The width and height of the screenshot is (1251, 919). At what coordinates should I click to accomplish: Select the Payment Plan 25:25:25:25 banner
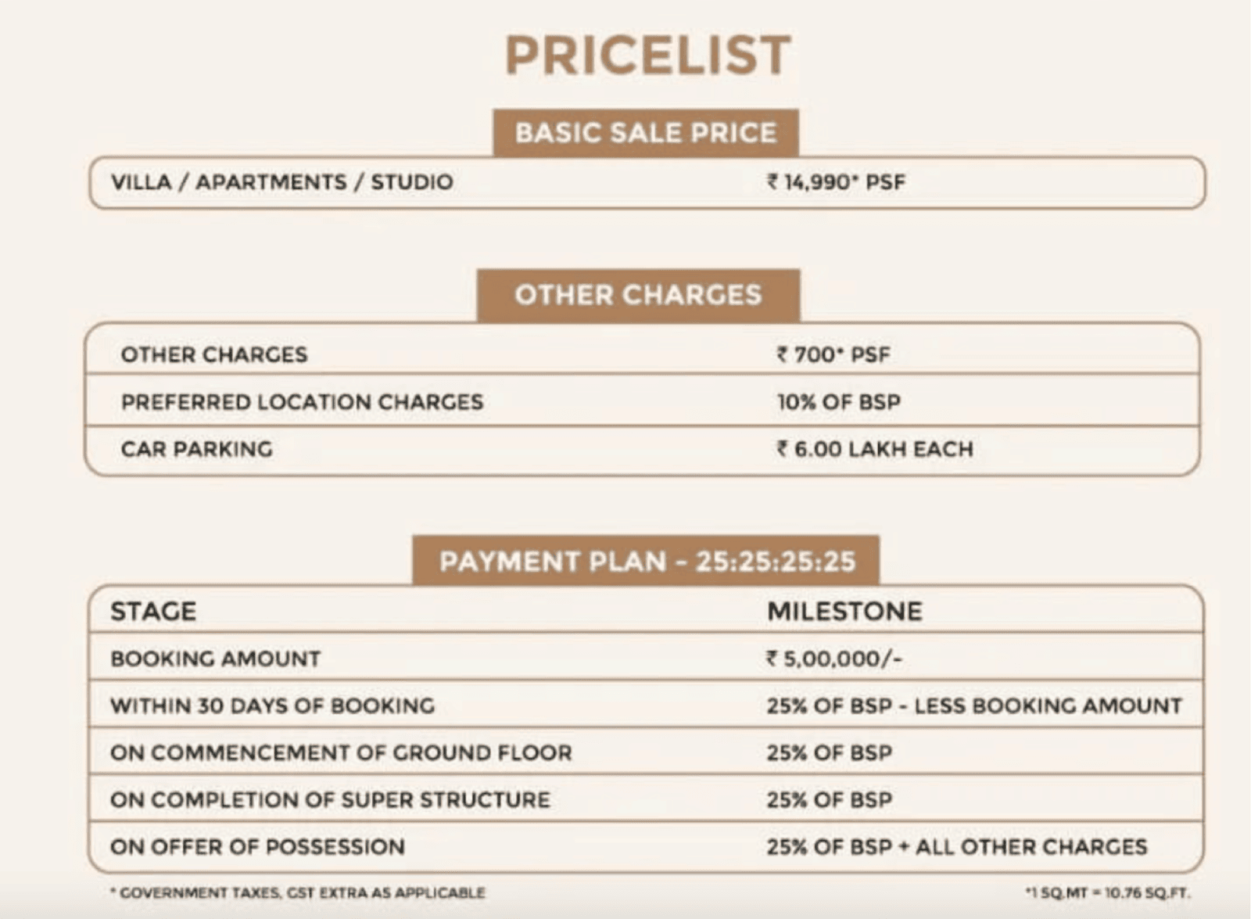pos(646,561)
